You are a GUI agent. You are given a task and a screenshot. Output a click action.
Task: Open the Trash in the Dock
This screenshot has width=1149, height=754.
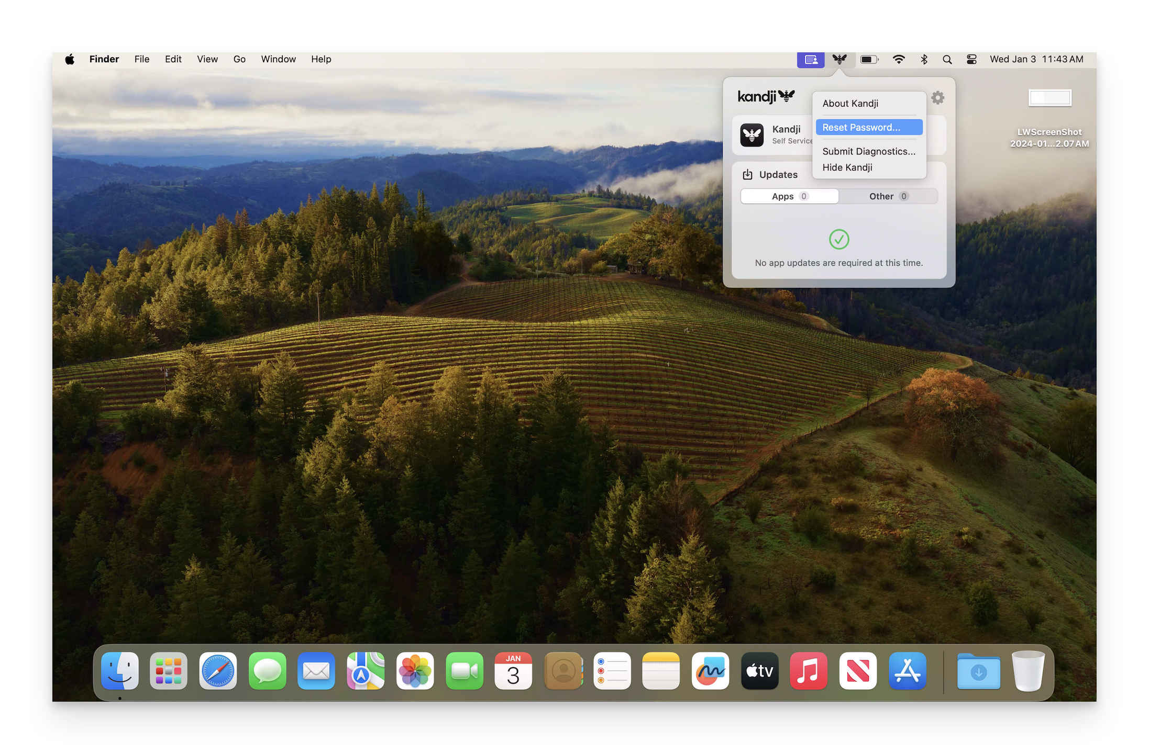(1028, 671)
